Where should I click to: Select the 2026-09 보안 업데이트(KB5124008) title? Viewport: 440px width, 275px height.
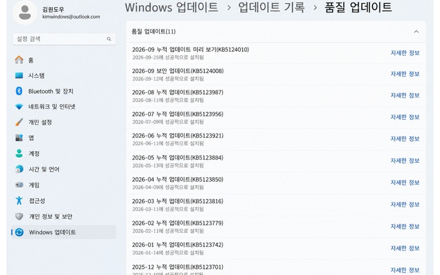pos(178,71)
